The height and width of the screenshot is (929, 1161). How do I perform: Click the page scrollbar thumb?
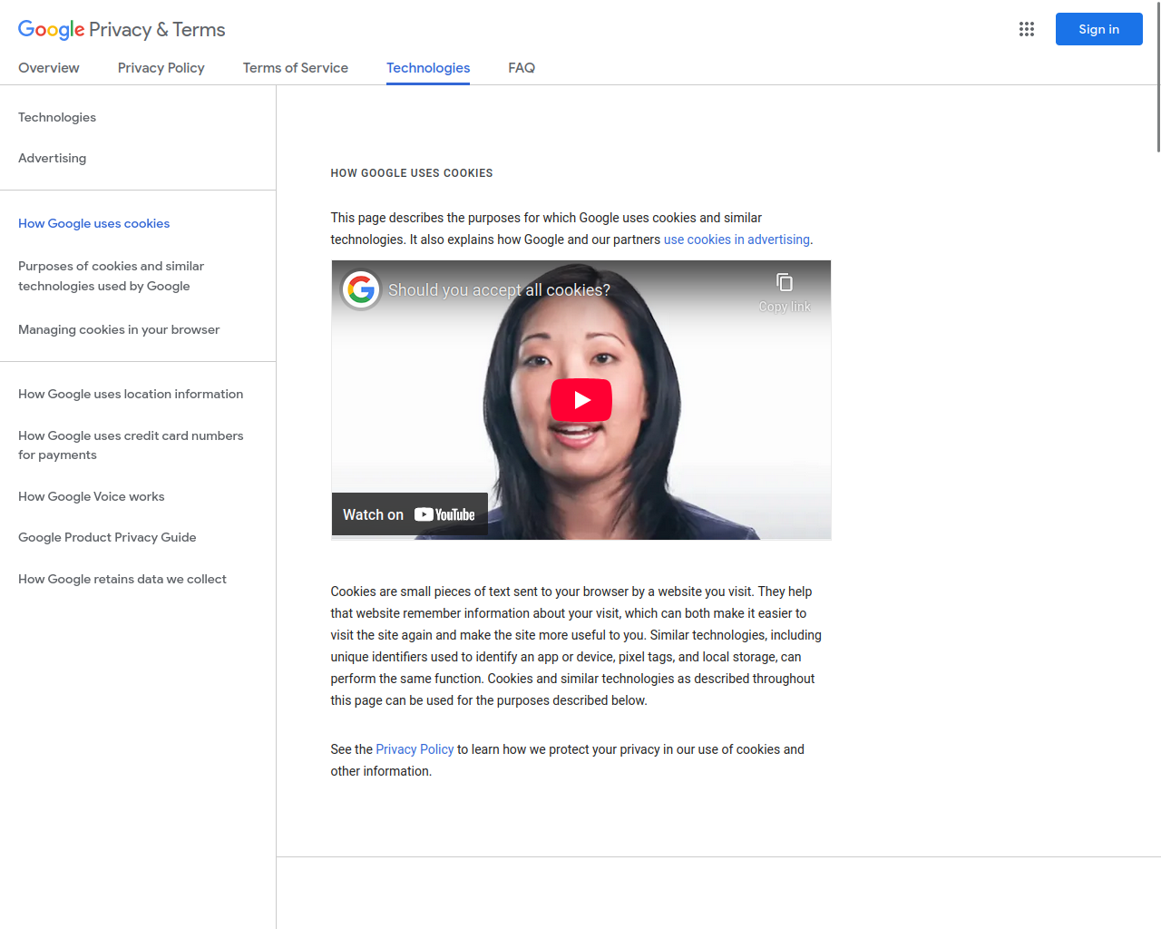coord(1158,76)
